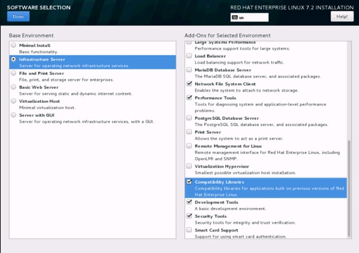Viewport: 359px width, 253px height.
Task: Click the add-ons list vertical scrollbar
Action: pos(349,189)
